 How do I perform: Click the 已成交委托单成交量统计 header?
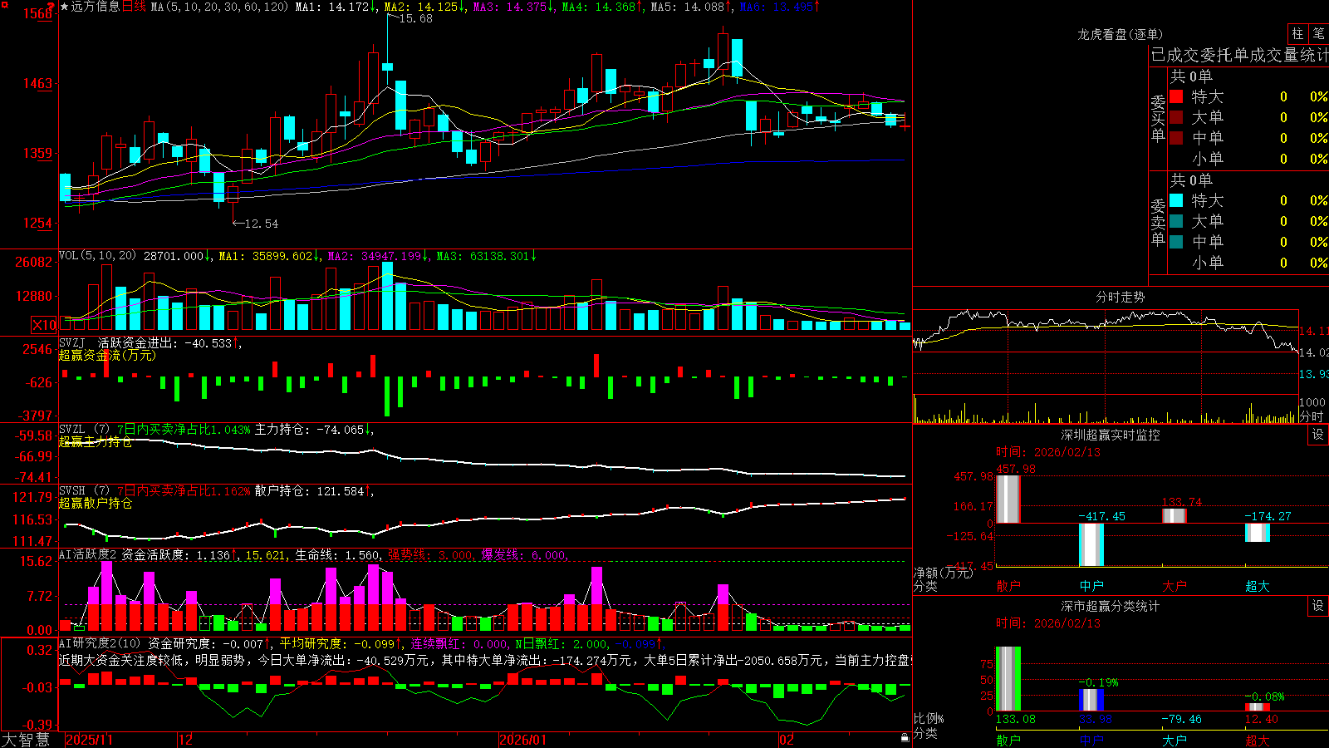tap(1239, 55)
